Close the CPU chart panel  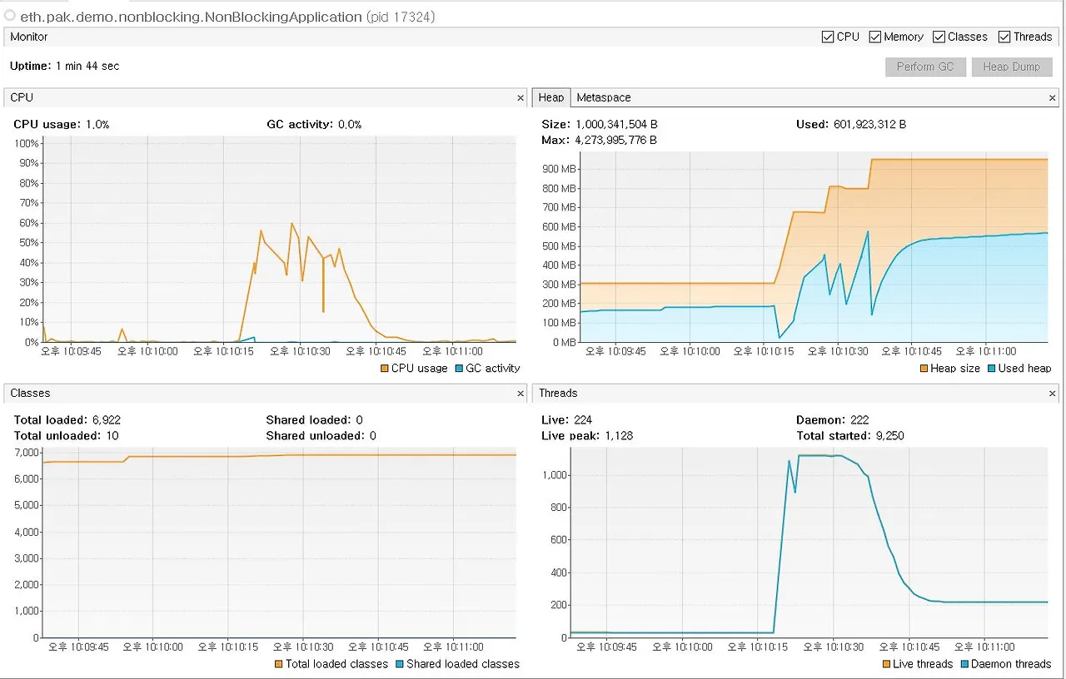521,98
